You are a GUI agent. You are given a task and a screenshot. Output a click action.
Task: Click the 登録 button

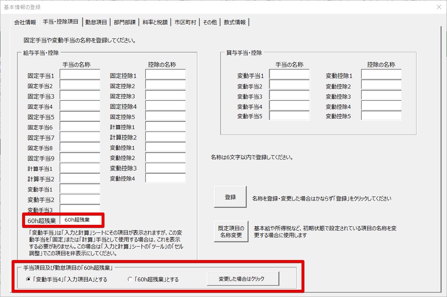(x=230, y=197)
